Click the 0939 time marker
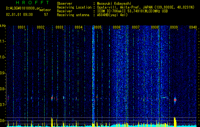The image size is (200, 127). coord(174,27)
